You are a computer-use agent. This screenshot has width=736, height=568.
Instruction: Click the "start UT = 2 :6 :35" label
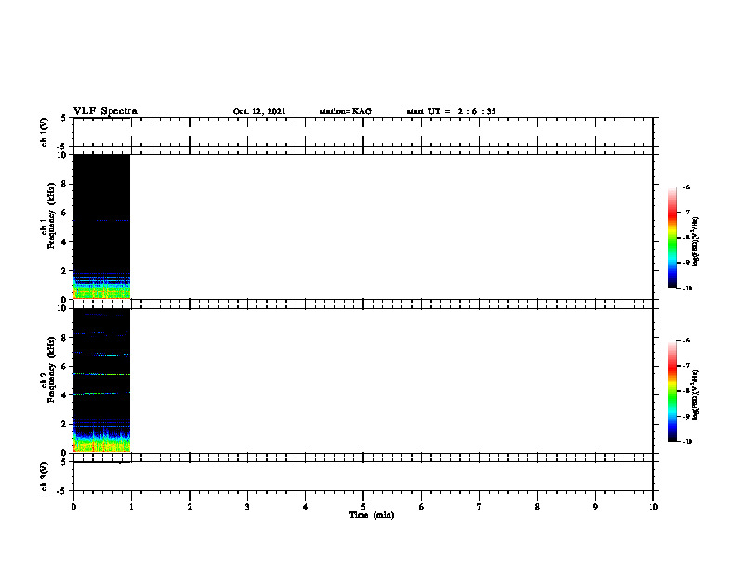(x=451, y=111)
